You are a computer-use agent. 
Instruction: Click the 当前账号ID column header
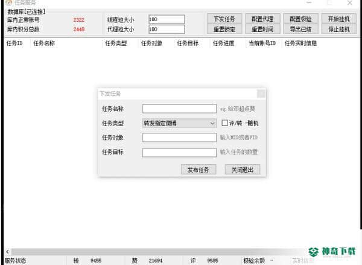pyautogui.click(x=262, y=43)
